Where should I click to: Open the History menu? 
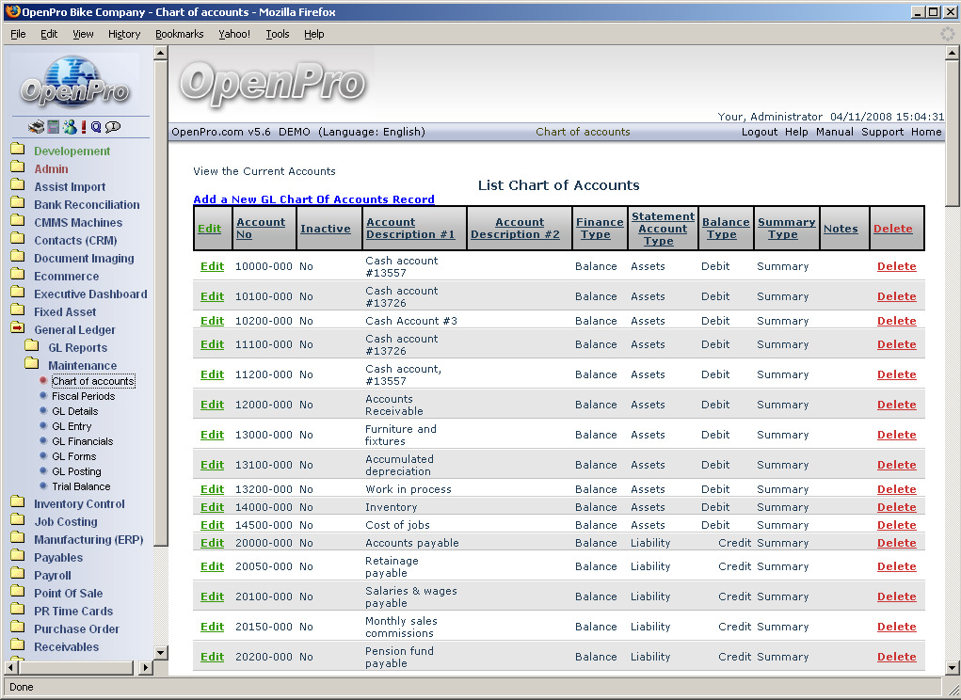[123, 34]
